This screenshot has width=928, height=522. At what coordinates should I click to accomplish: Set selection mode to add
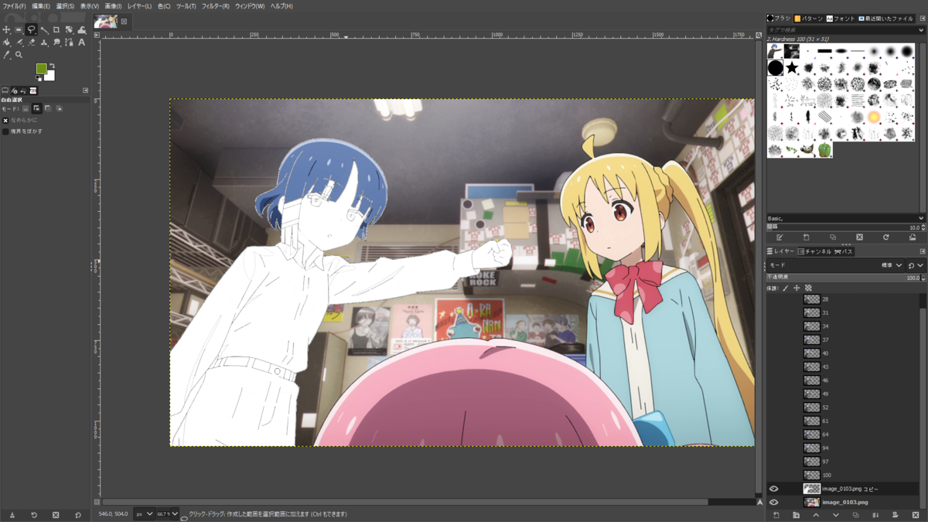tap(36, 108)
